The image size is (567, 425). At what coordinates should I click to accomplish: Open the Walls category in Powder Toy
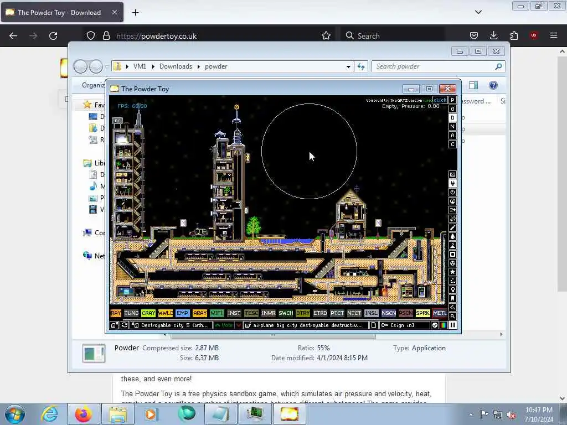pyautogui.click(x=452, y=174)
